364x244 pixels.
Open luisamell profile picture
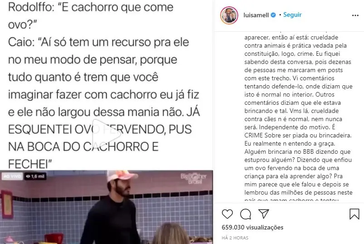(229, 15)
